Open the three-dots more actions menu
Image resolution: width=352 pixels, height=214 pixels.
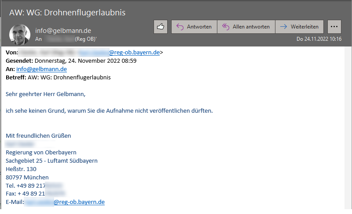point(334,27)
